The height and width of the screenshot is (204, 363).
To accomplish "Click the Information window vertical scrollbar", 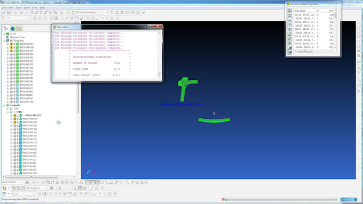I will (x=159, y=55).
